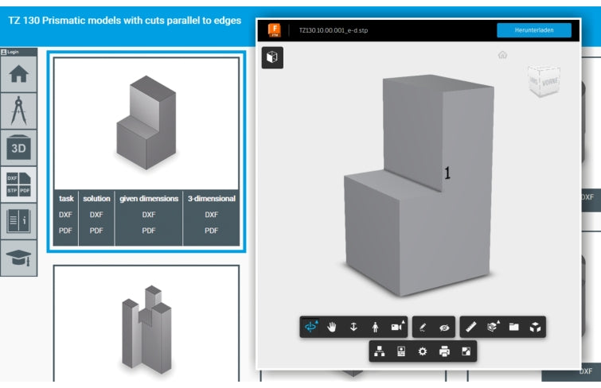Viewport: 601px width, 388px height.
Task: Toggle the hide/show eye icon in toolbar
Action: pos(444,327)
